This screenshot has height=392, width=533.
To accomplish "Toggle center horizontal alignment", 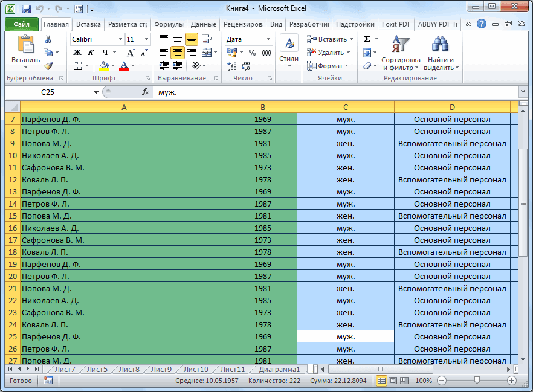I will tap(177, 53).
